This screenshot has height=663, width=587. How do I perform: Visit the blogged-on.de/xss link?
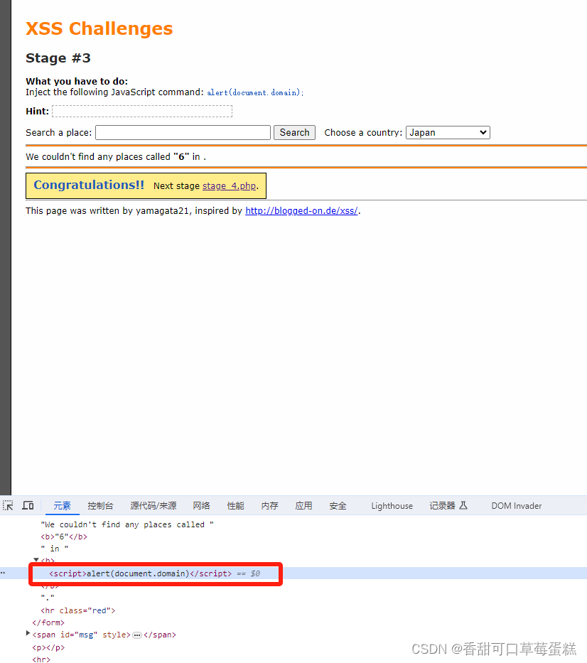(301, 210)
